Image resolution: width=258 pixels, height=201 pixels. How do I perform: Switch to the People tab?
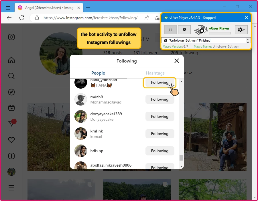tap(98, 73)
